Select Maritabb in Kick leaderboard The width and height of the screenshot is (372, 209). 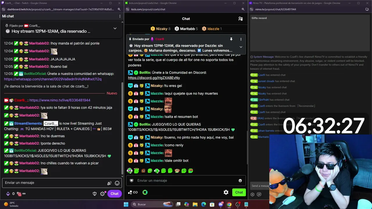(186, 29)
